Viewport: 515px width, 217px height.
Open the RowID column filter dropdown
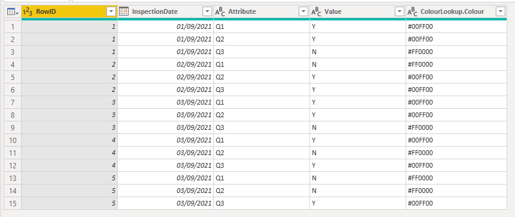111,12
